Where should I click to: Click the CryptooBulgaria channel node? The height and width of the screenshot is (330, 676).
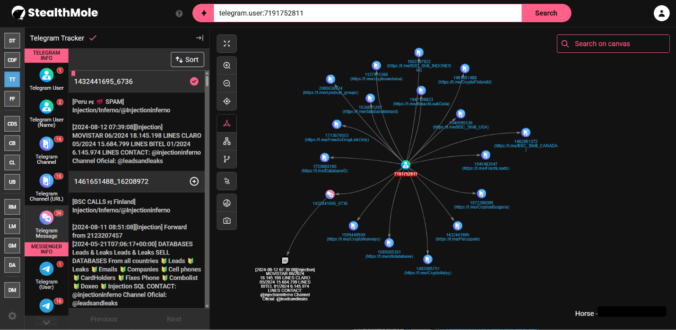(x=481, y=194)
